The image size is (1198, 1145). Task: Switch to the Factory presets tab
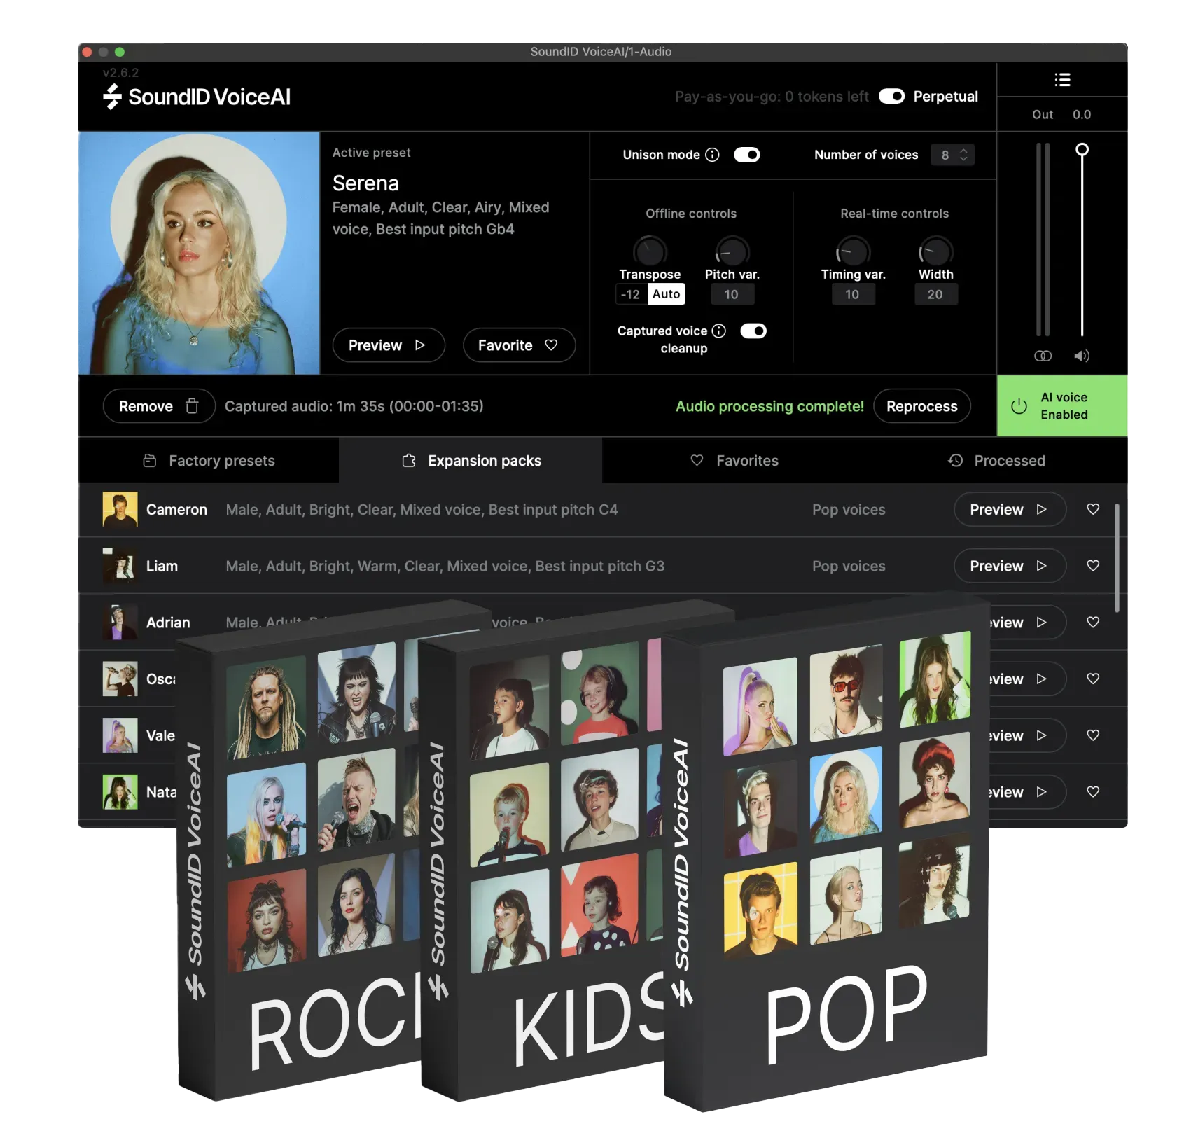(x=209, y=461)
